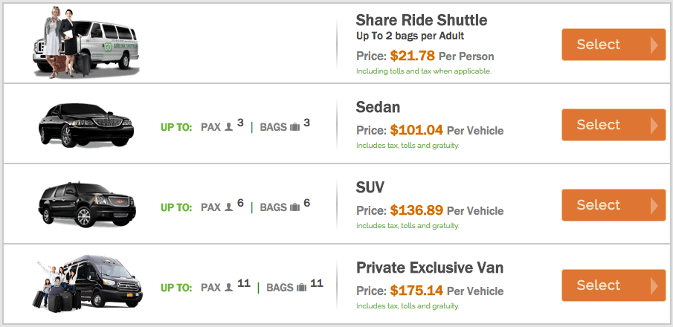The height and width of the screenshot is (327, 673).
Task: Select the Private Exclusive Van option
Action: (x=614, y=285)
